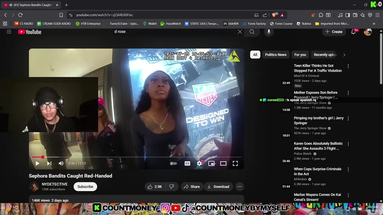
Task: Dislike the video
Action: (x=171, y=187)
